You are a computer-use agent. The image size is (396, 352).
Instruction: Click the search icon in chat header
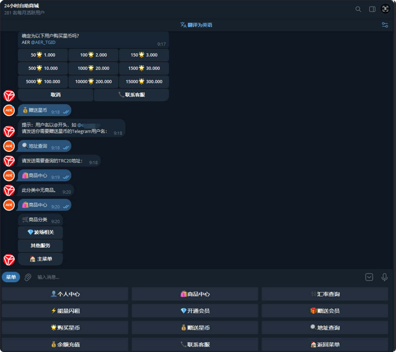point(358,9)
